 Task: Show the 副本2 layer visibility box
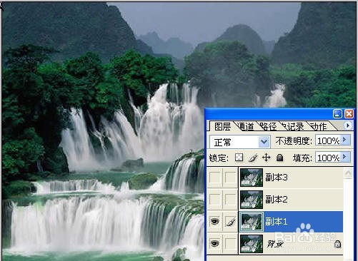click(214, 199)
